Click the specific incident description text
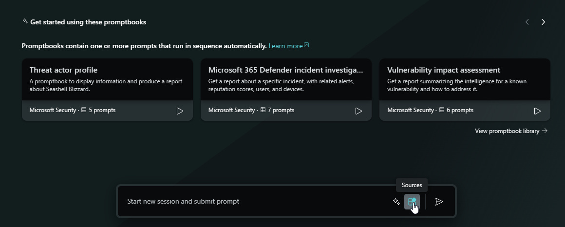 point(281,85)
